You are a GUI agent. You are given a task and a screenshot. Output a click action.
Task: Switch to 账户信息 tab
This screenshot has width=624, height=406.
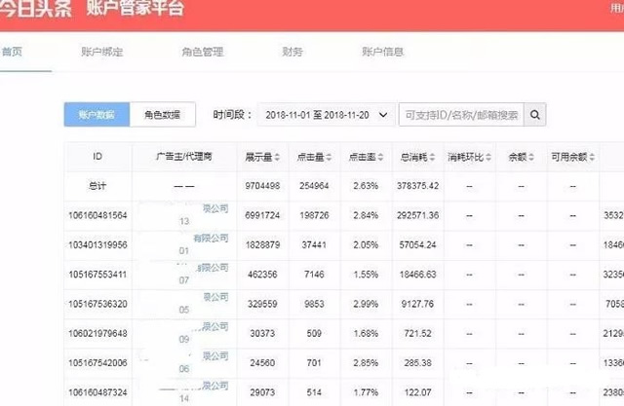(x=381, y=51)
